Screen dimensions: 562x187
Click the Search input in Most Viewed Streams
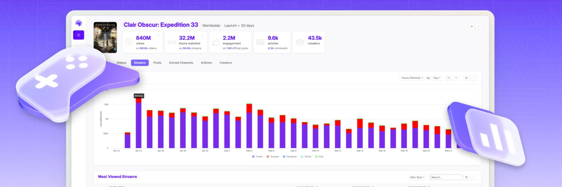(x=446, y=177)
